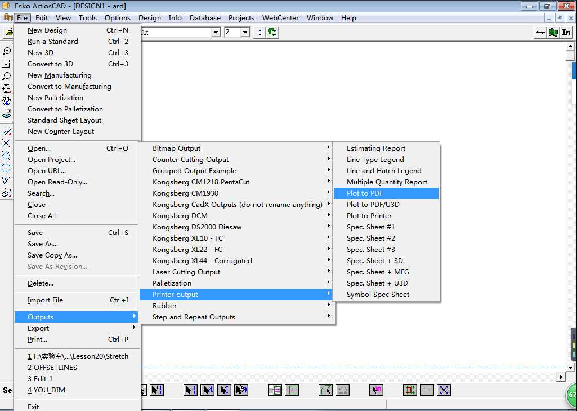Viewport: 577px width, 411px height.
Task: Click the green board flute direction icon
Action: (x=553, y=33)
